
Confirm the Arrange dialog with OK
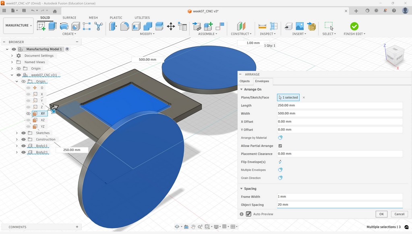tap(381, 214)
